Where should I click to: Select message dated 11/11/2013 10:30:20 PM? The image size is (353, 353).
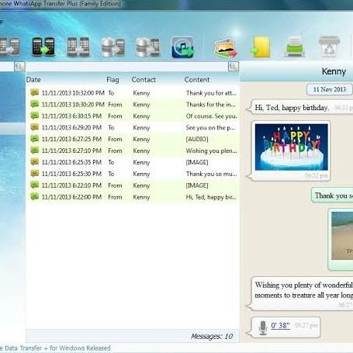[133, 105]
